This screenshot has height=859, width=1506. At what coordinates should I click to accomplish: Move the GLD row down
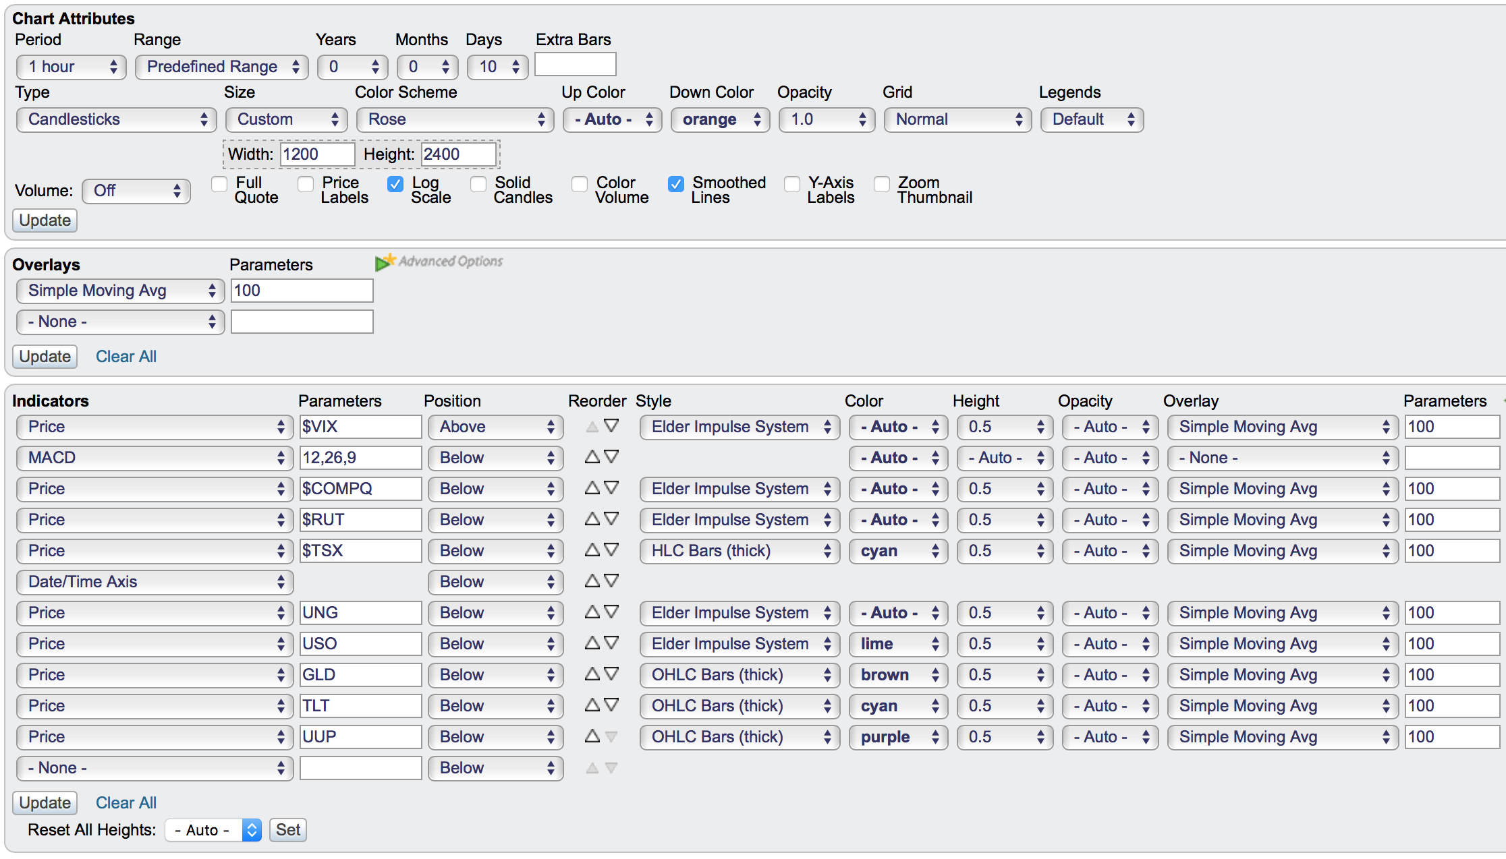click(611, 674)
